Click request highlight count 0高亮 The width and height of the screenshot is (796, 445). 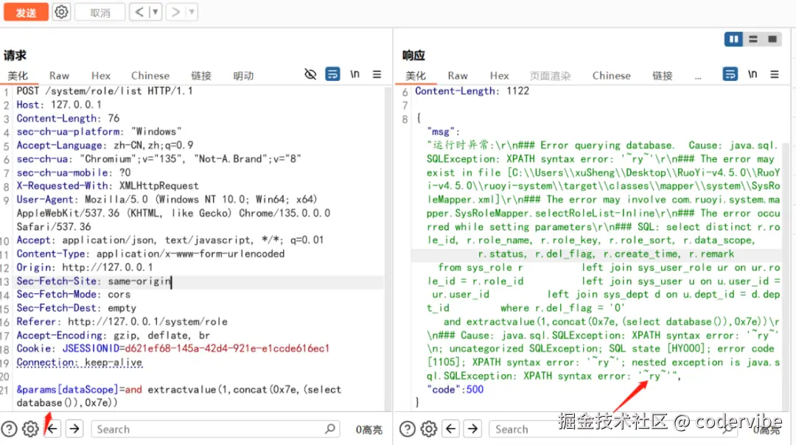(369, 430)
